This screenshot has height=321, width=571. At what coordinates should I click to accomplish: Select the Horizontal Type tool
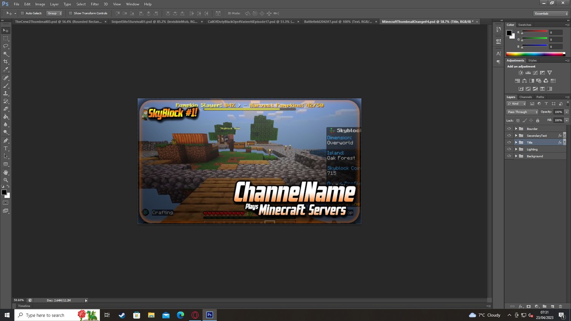pos(6,149)
